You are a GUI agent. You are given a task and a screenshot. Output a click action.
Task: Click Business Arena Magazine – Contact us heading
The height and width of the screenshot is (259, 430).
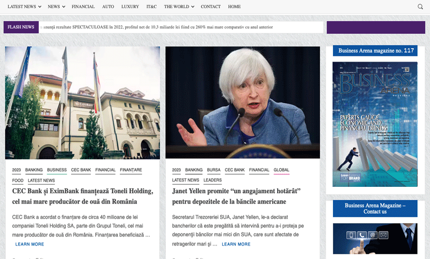(375, 208)
